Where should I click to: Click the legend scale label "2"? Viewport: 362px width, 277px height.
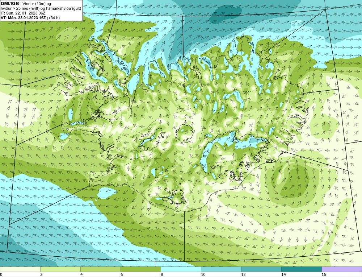pyautogui.click(x=41, y=274)
